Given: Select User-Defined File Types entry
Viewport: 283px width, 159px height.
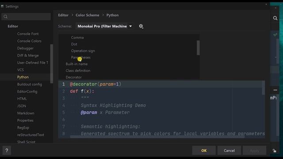Looking at the screenshot, I should [33, 63].
